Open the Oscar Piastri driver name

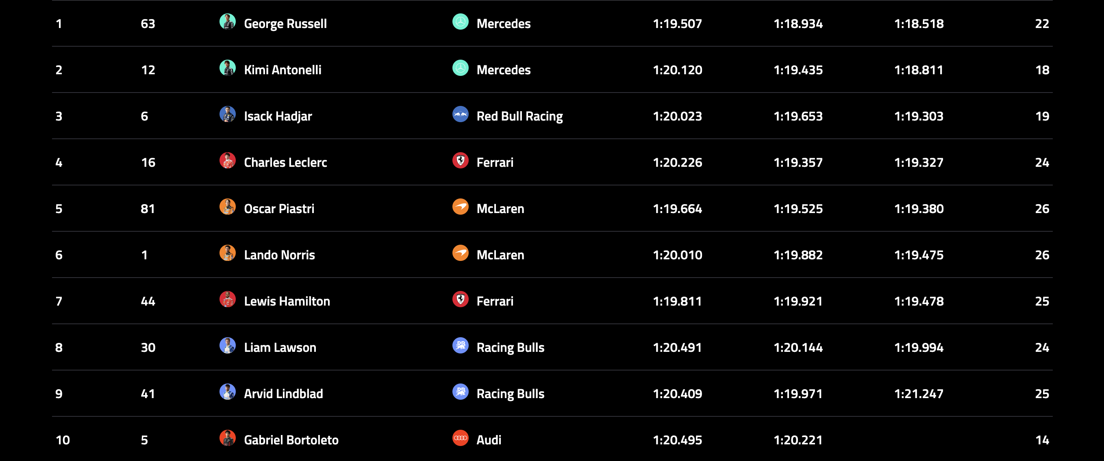(x=279, y=209)
